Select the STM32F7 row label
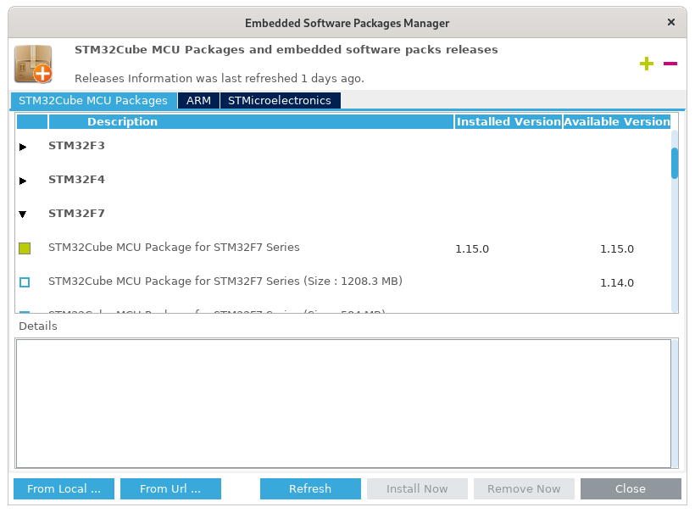The image size is (695, 513). 76,214
